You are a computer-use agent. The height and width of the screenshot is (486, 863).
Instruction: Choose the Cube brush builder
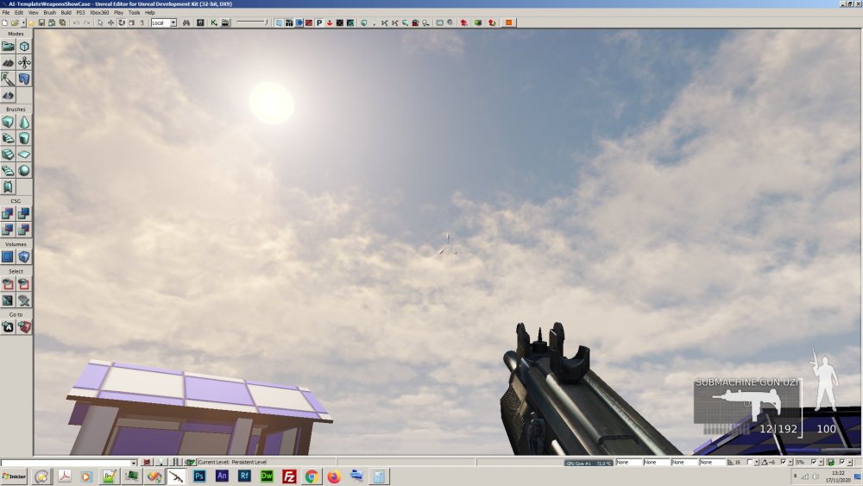[x=8, y=123]
